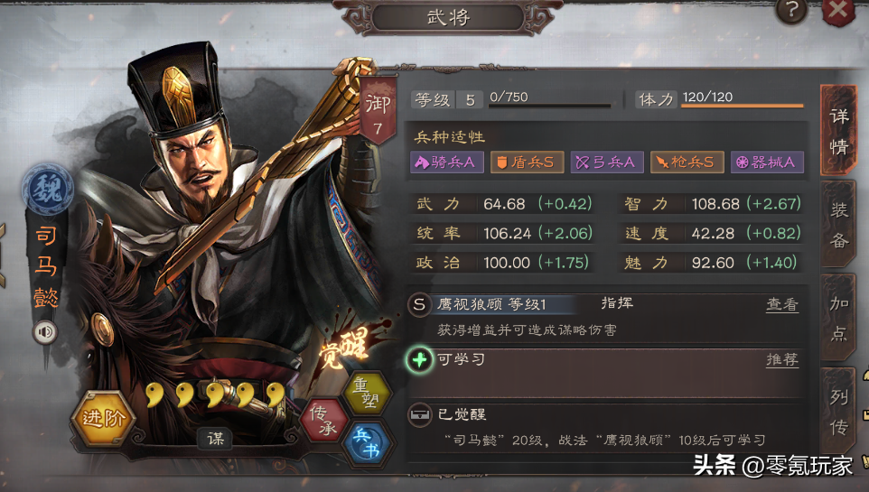Image resolution: width=869 pixels, height=492 pixels.
Task: Click the 魏 faction emblem
Action: tap(48, 190)
